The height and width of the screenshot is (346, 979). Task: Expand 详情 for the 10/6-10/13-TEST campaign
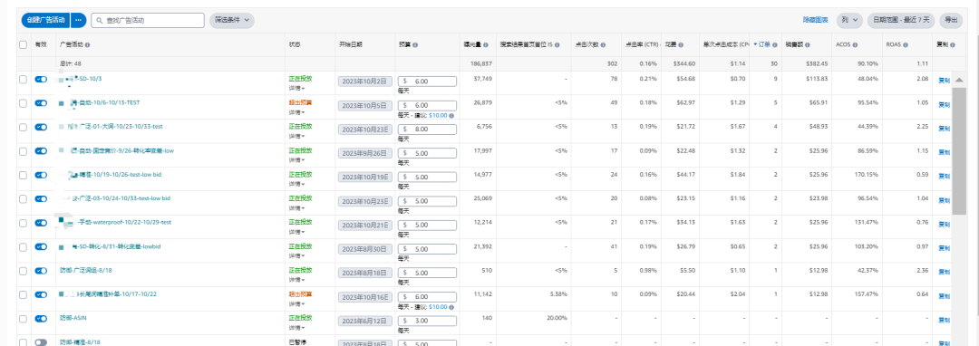pyautogui.click(x=296, y=112)
